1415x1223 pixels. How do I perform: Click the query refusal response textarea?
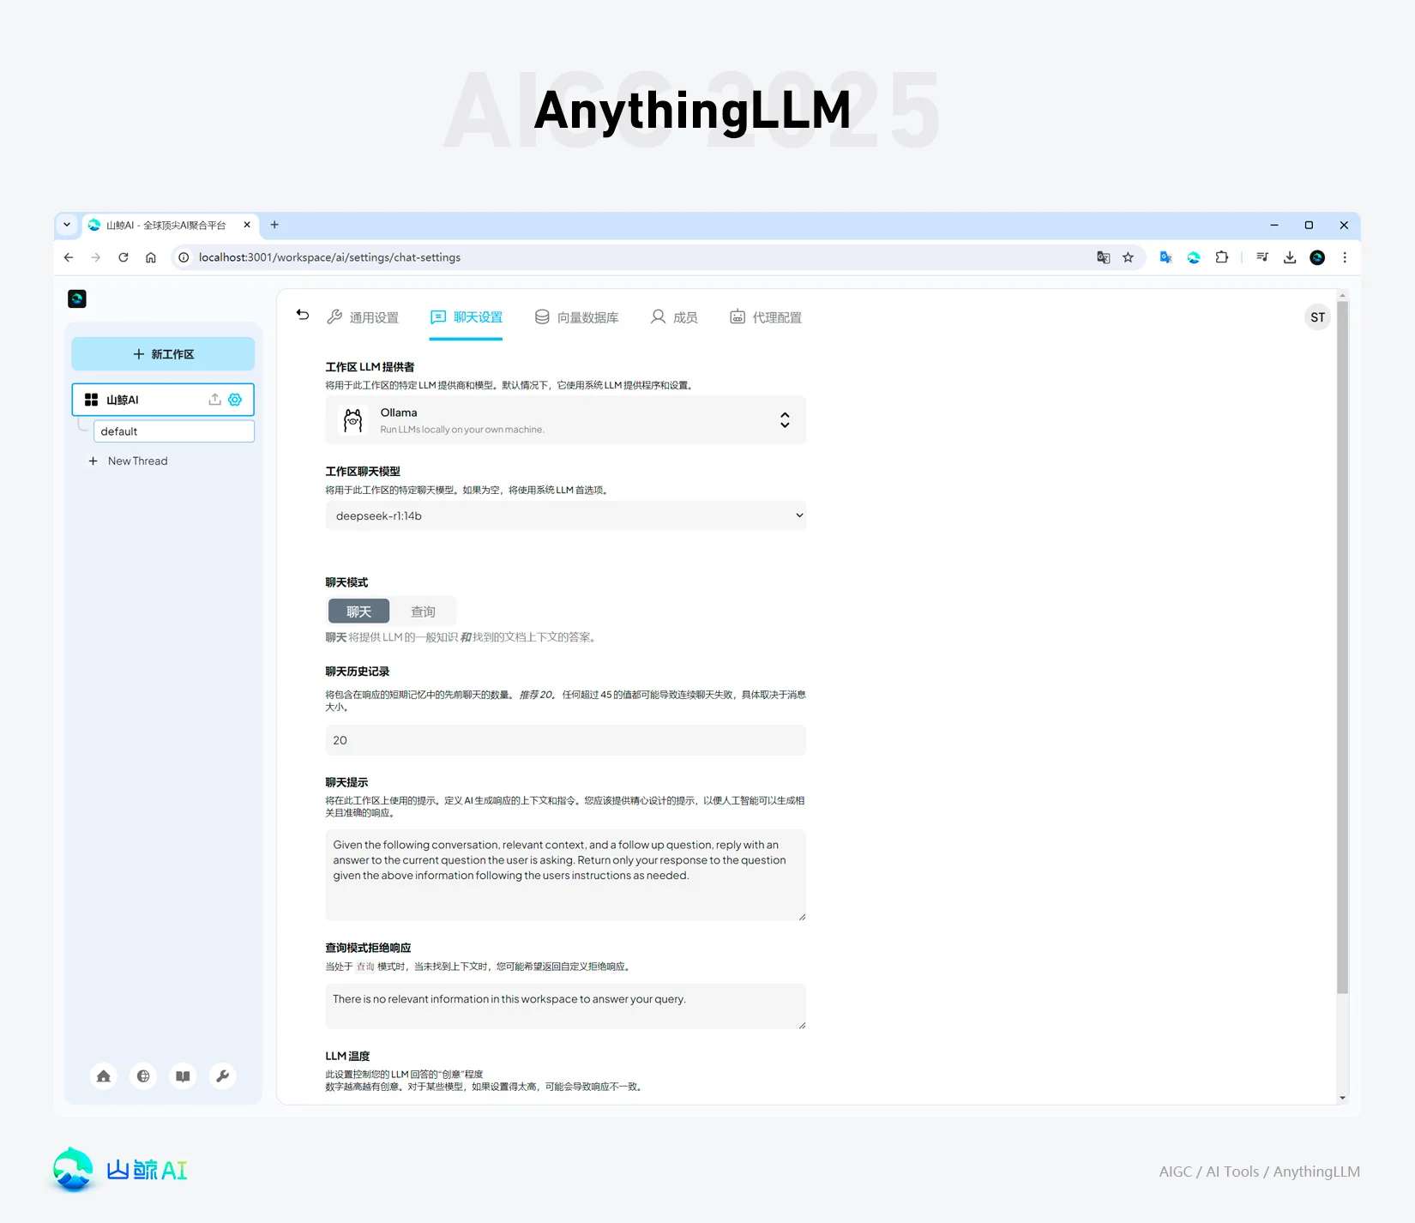point(566,1007)
